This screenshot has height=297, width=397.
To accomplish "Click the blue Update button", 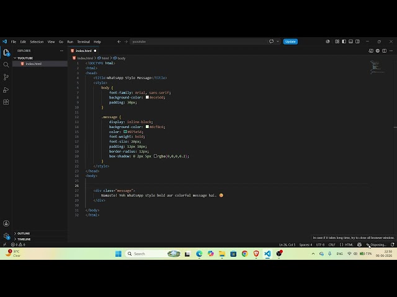I will coord(290,41).
